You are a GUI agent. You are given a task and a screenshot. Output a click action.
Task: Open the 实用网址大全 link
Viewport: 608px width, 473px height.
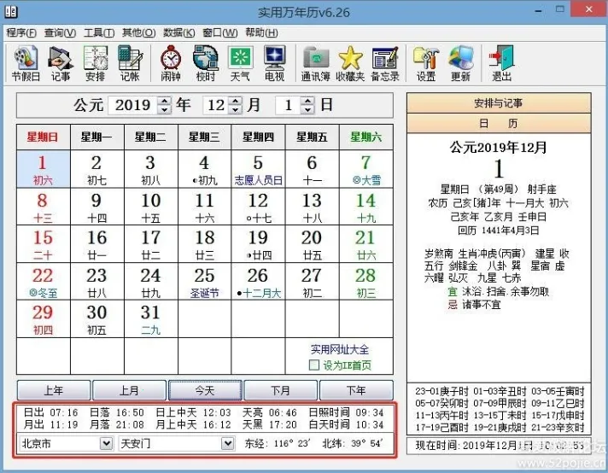point(340,349)
